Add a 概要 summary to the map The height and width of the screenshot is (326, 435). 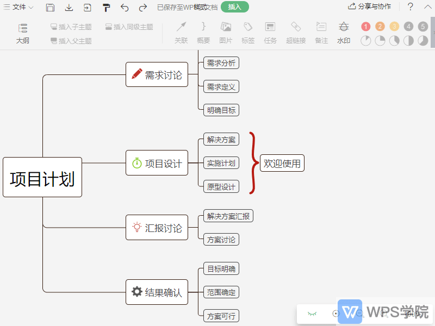[203, 32]
